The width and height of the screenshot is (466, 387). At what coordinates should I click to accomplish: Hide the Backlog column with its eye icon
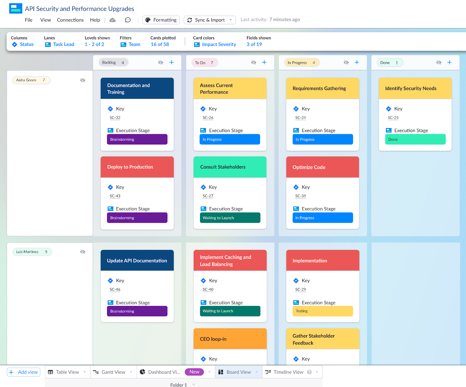[160, 62]
